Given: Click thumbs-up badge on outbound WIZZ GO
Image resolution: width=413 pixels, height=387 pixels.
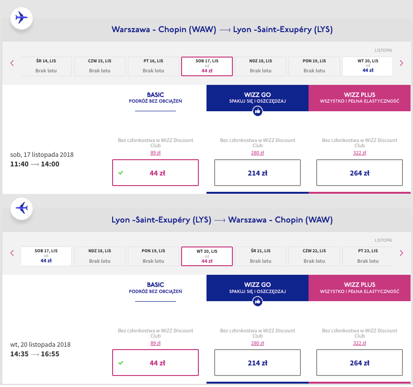Looking at the screenshot, I should click(x=257, y=111).
